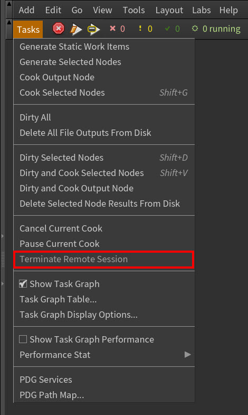This screenshot has height=415, width=248.
Task: Toggle the Show Task Graph checkbox
Action: point(23,284)
